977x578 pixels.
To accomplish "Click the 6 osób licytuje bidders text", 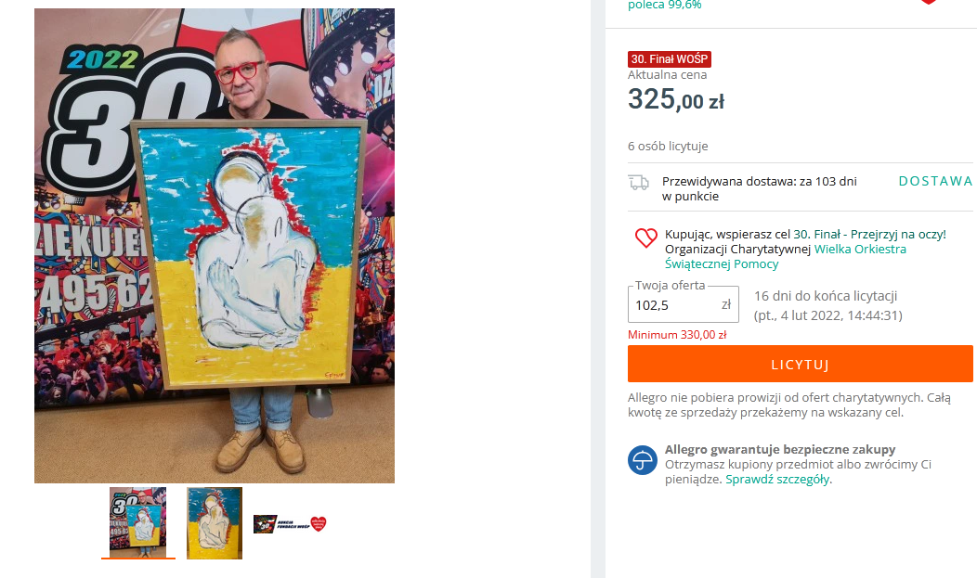I will coord(668,147).
